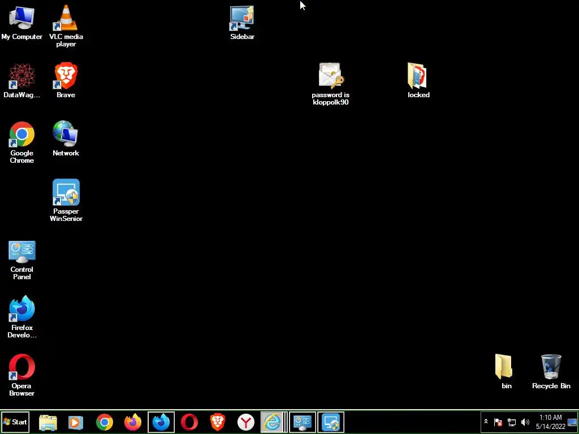Launch Chrome from the taskbar
The height and width of the screenshot is (434, 579).
tap(105, 422)
